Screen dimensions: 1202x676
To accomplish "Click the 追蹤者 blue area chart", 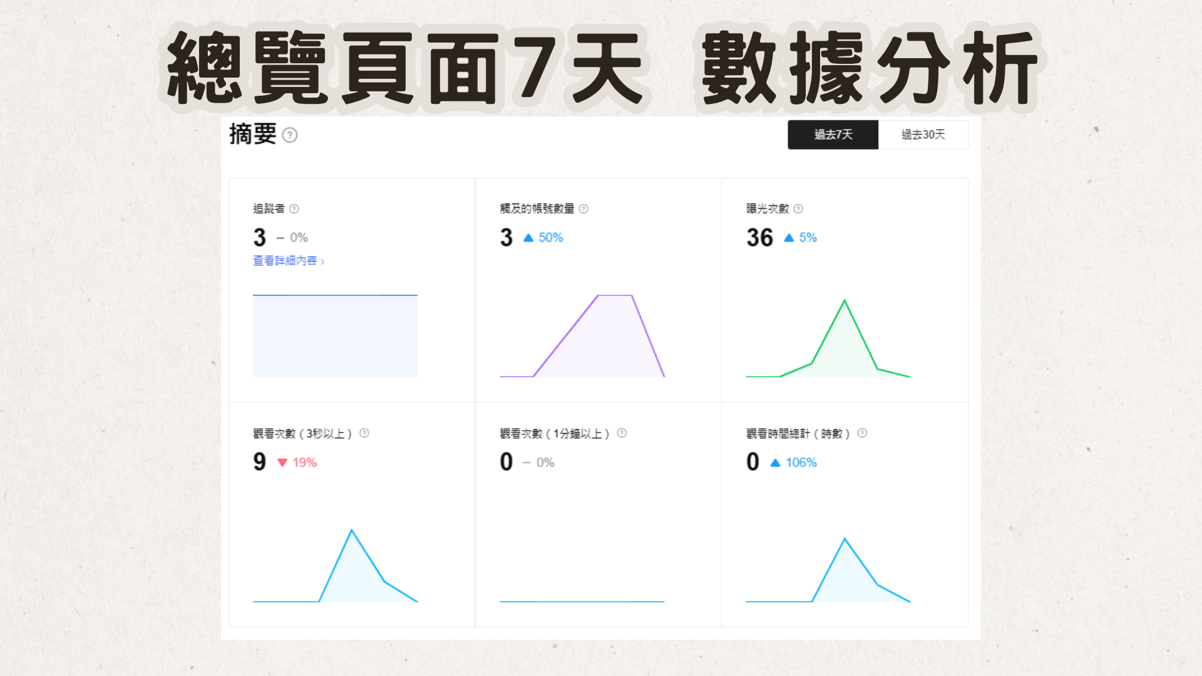I will [335, 335].
